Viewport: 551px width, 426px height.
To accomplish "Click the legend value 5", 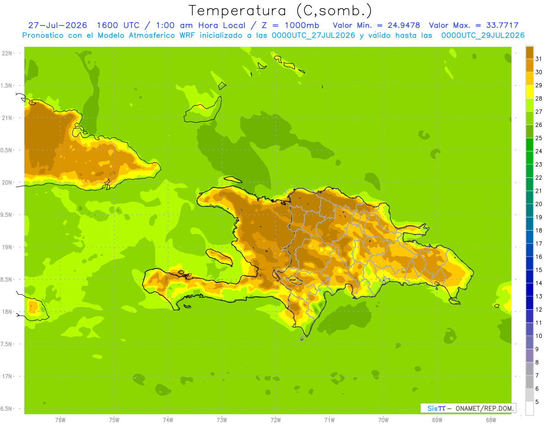I will (537, 402).
